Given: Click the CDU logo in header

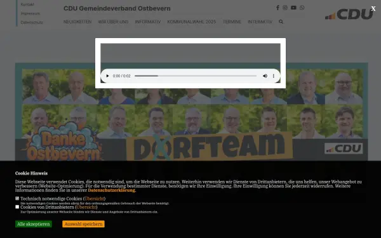Looking at the screenshot, I should tap(349, 14).
